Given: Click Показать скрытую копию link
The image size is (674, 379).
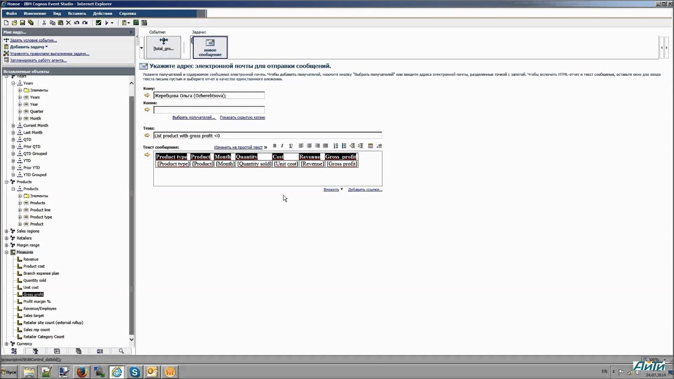Looking at the screenshot, I should pyautogui.click(x=242, y=117).
